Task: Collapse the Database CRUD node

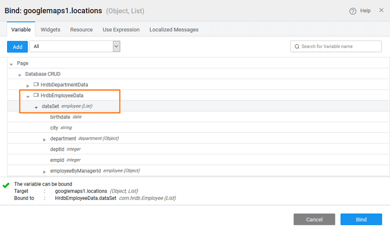Action: 19,75
